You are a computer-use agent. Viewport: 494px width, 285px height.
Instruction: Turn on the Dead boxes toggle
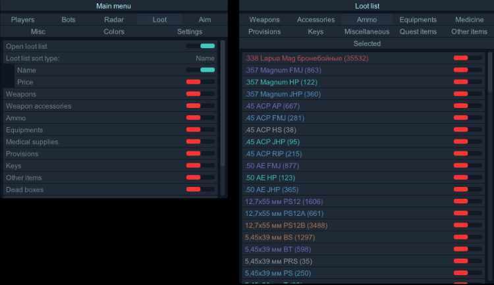click(x=200, y=190)
